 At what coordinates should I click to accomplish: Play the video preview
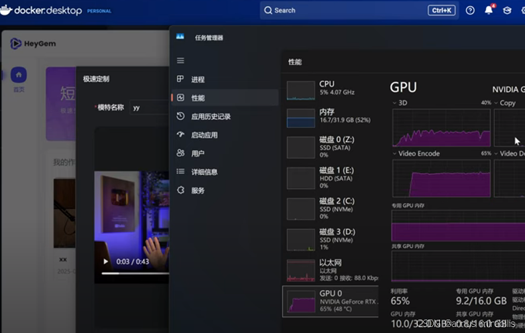coord(105,261)
